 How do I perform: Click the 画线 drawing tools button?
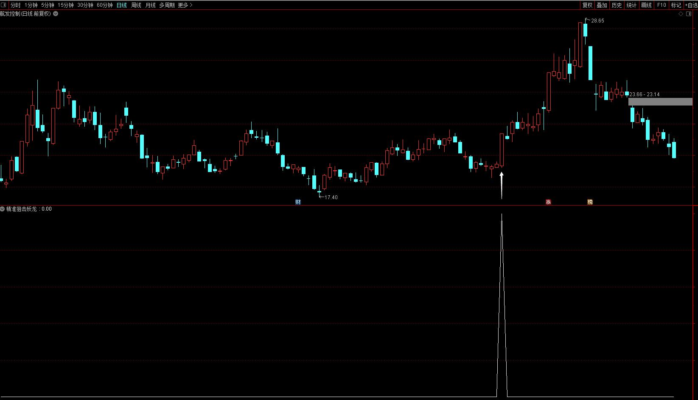click(x=646, y=5)
